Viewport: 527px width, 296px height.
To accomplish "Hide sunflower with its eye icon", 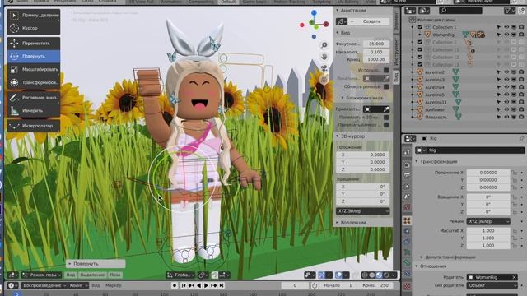I will click(506, 109).
